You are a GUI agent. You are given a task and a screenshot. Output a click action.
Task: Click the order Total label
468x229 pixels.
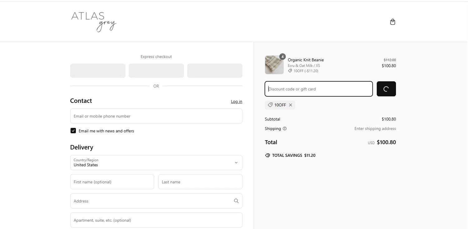(x=271, y=142)
